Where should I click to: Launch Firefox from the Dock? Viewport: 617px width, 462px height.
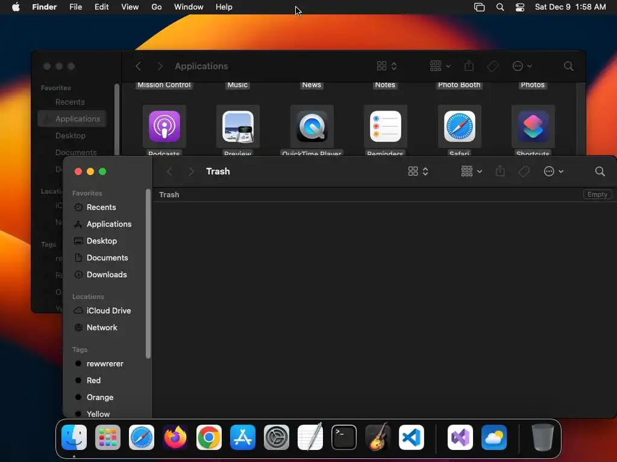[175, 437]
